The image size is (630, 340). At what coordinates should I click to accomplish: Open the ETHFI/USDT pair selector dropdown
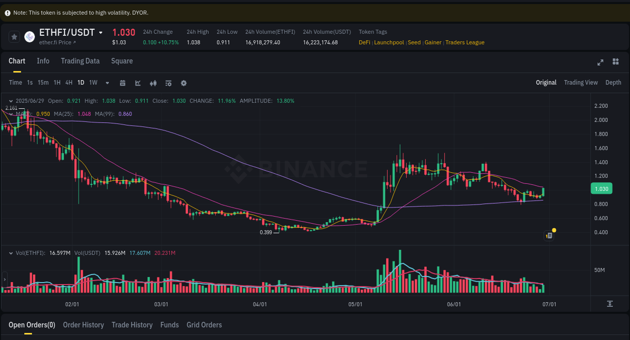click(x=101, y=33)
